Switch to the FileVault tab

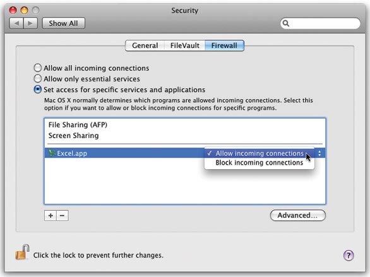pos(185,45)
